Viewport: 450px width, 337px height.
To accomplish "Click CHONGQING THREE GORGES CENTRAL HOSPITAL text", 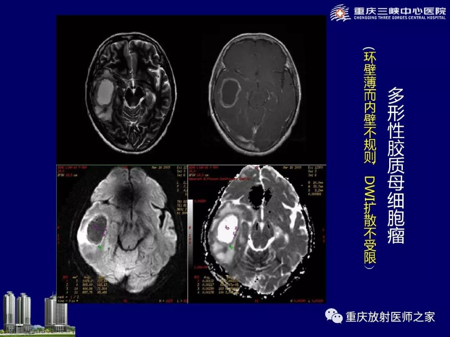I will (x=400, y=18).
